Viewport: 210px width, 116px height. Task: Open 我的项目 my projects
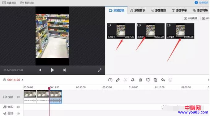27,3
